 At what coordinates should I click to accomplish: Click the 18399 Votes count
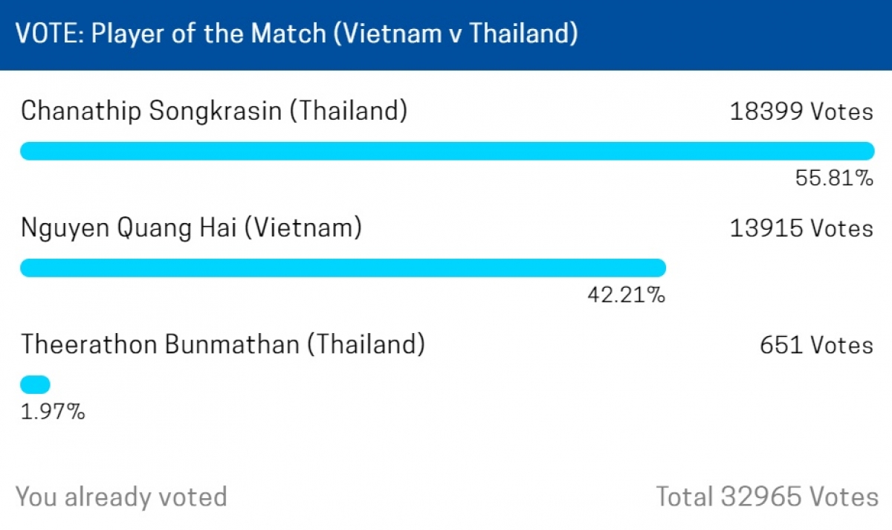[801, 112]
